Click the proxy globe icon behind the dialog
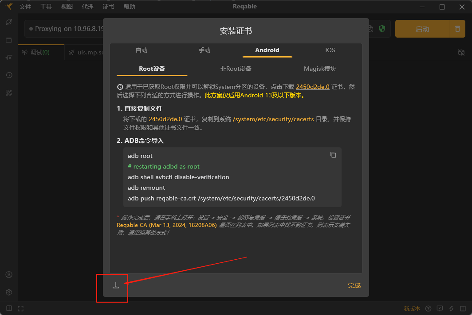This screenshot has width=472, height=315. (x=371, y=28)
